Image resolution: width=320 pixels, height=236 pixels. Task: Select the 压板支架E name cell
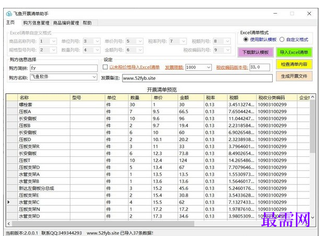coord(44,195)
